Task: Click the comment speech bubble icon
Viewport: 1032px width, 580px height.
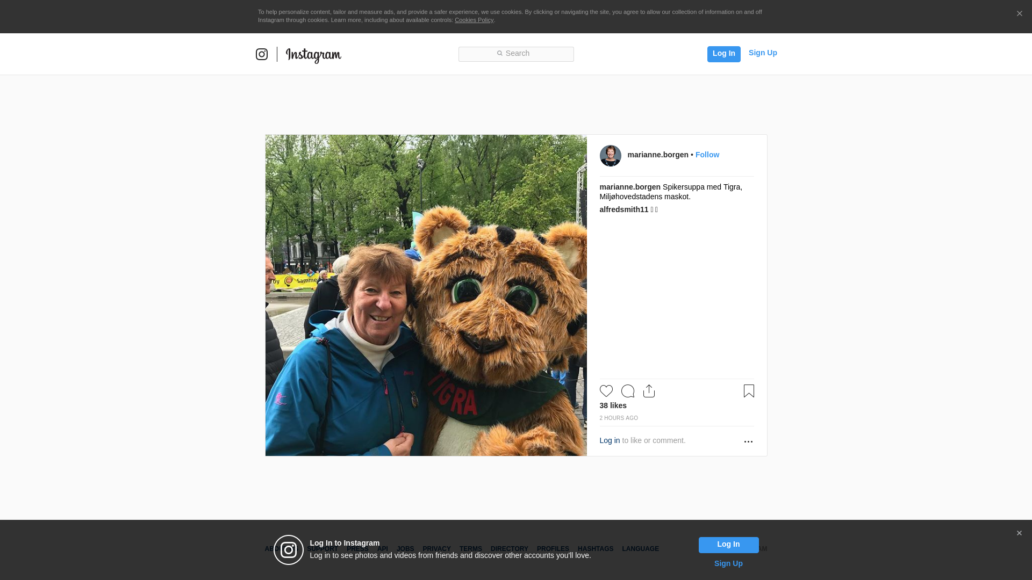Action: point(627,391)
